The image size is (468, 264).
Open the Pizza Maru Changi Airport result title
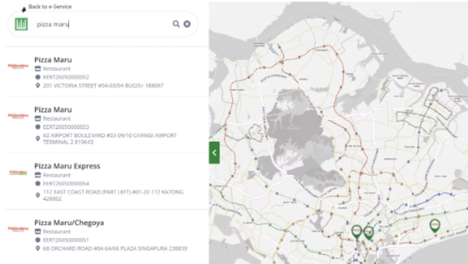53,109
